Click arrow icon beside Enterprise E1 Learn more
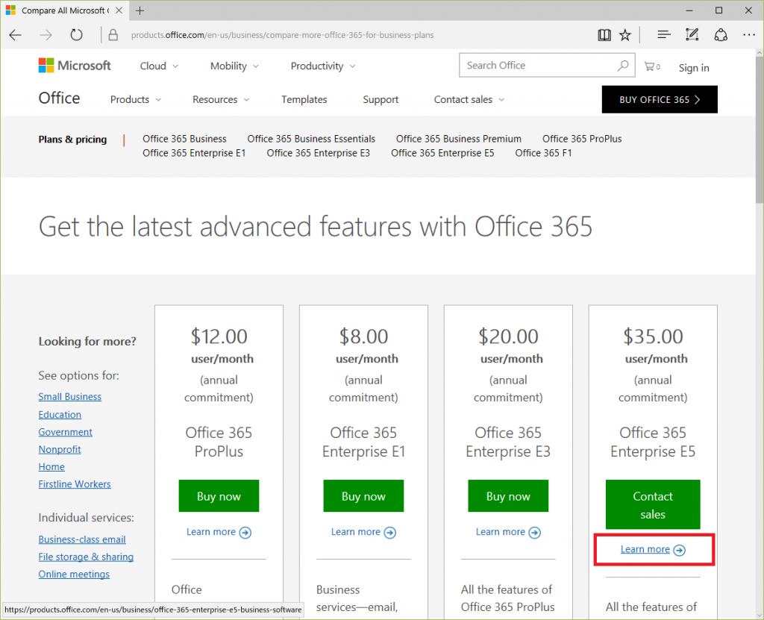The image size is (764, 620). pos(389,533)
